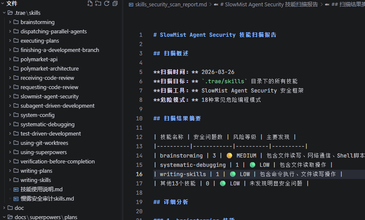This screenshot has height=220, width=365.
Task: Click the MEDIUM risk level text
Action: [x=247, y=156]
